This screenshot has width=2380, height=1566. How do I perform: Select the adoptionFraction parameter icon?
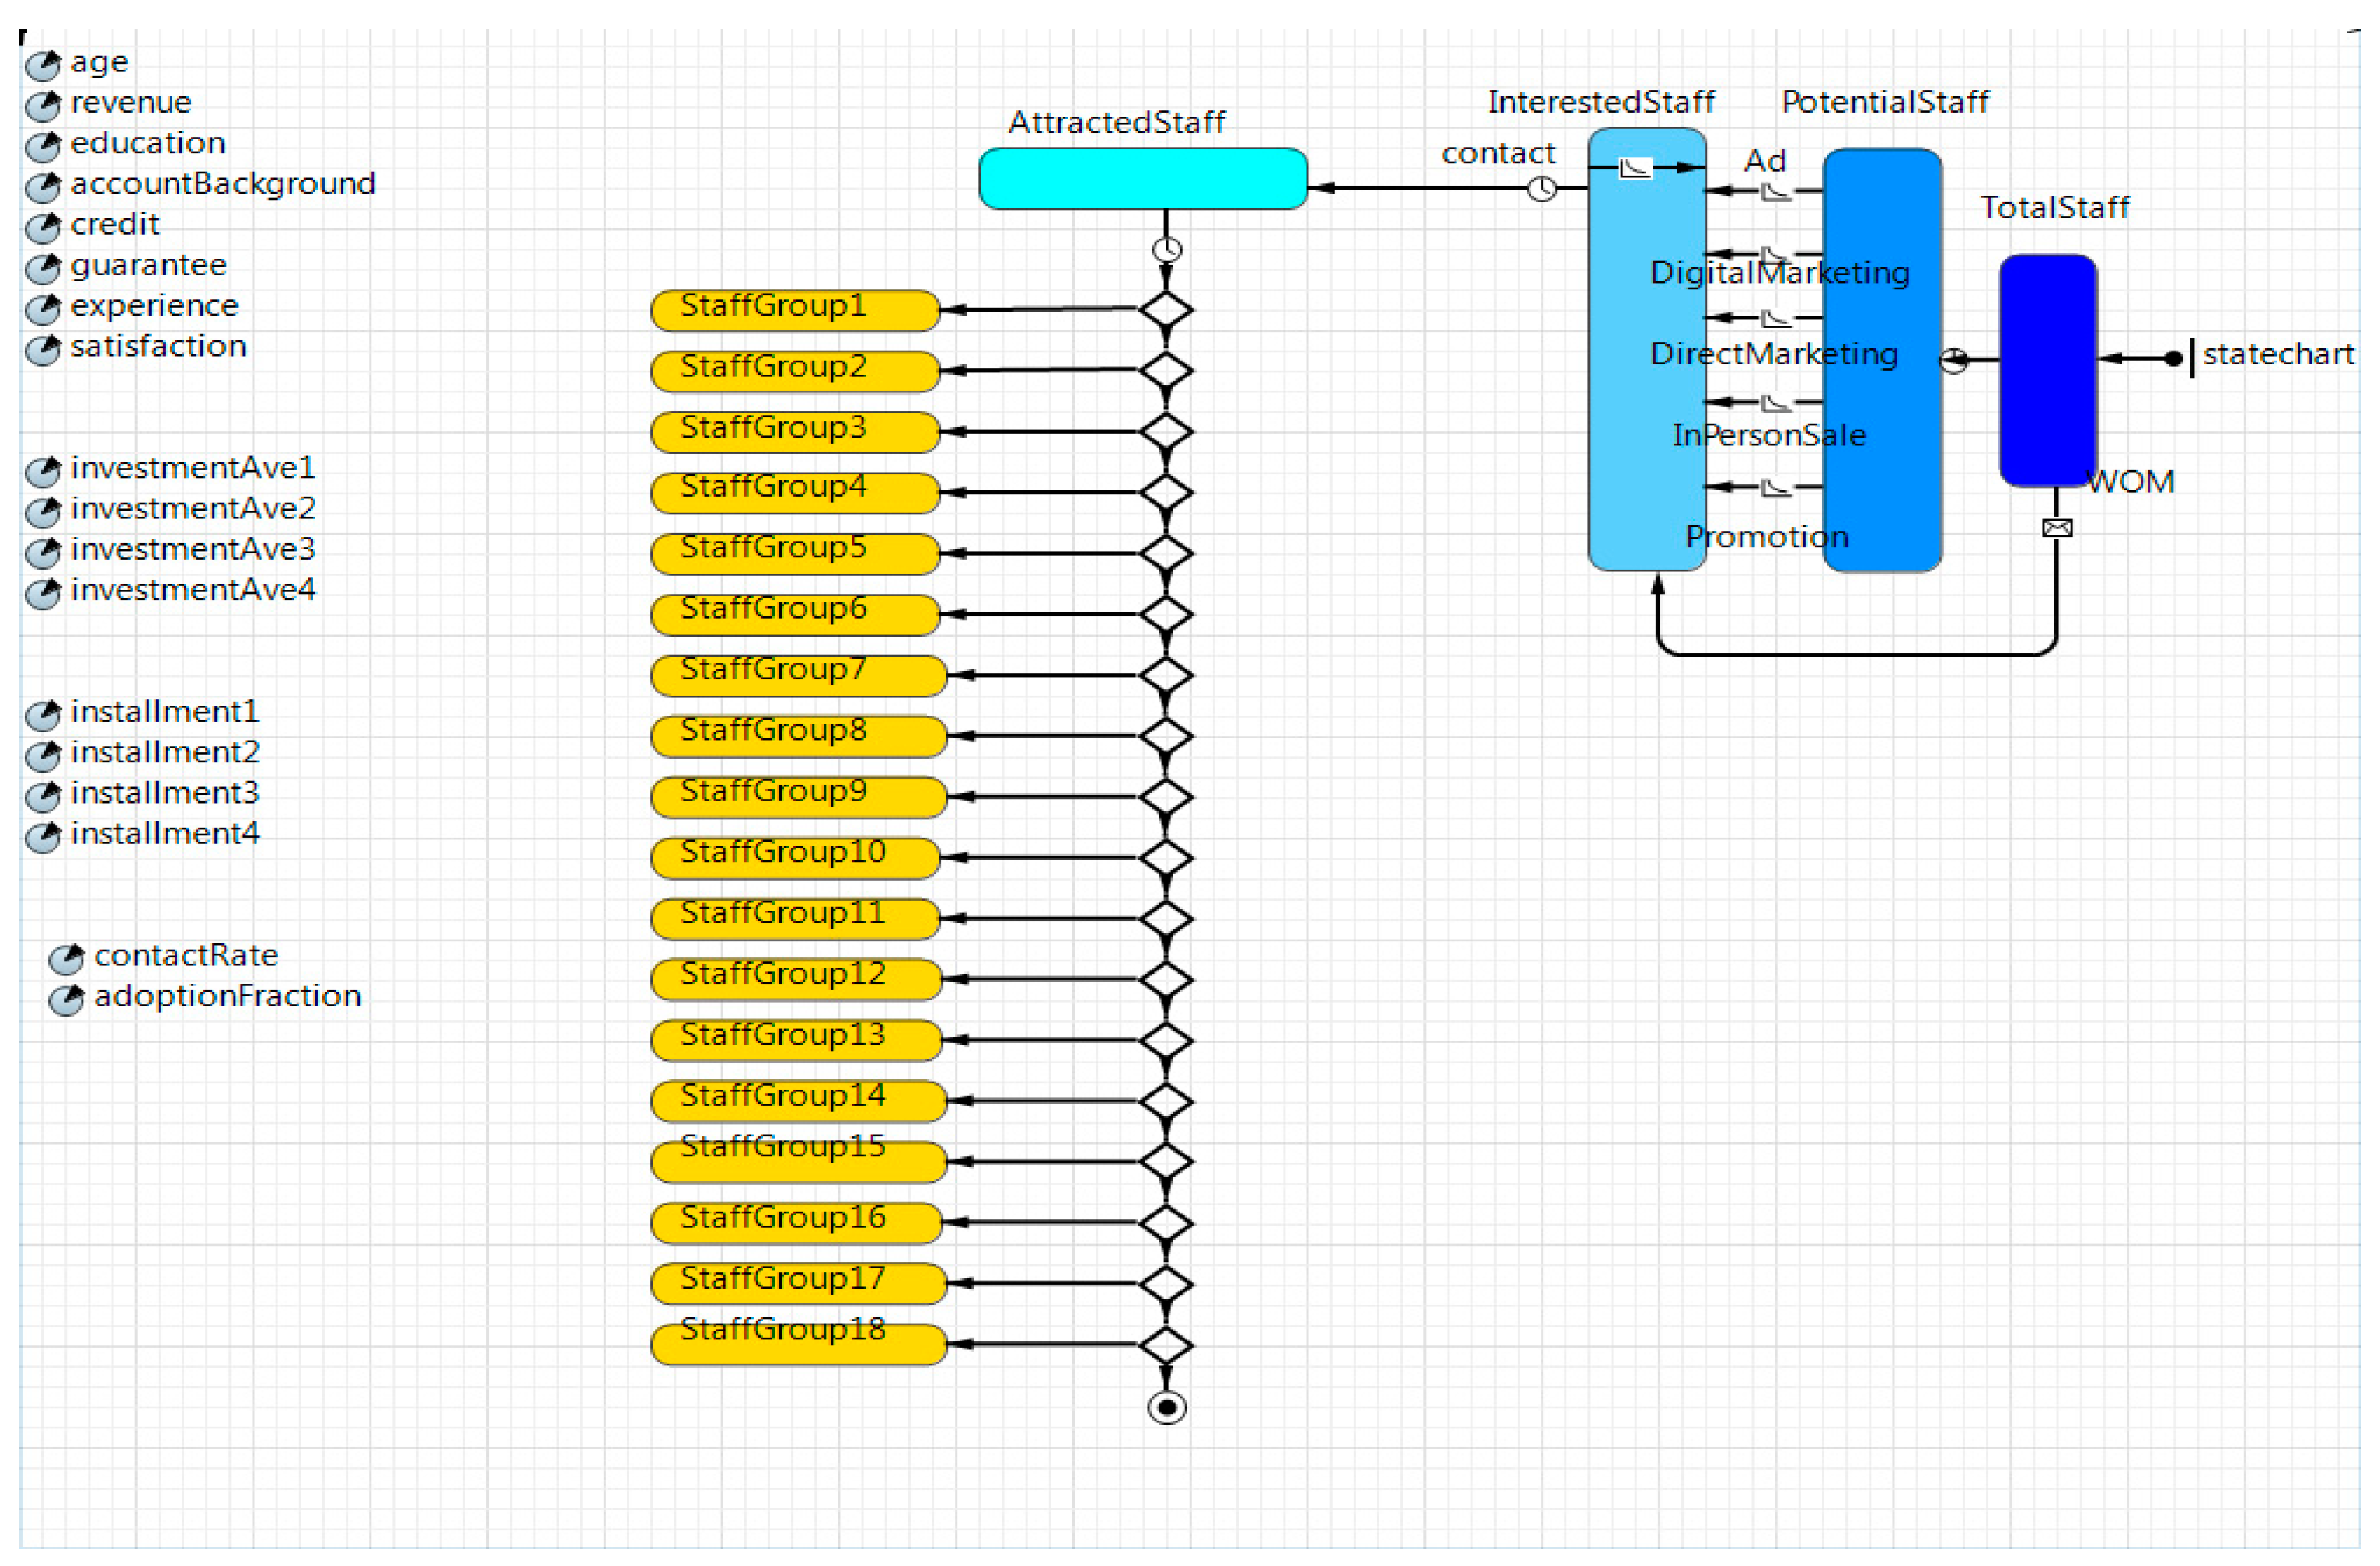(x=66, y=1001)
